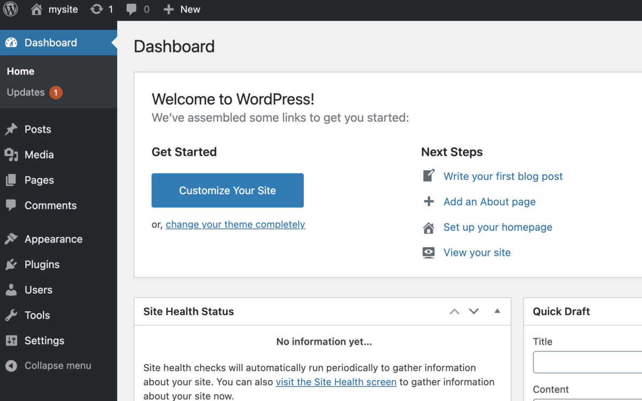Focus the Quick Draft Title field
Screen dimensions: 642x401
(x=587, y=362)
